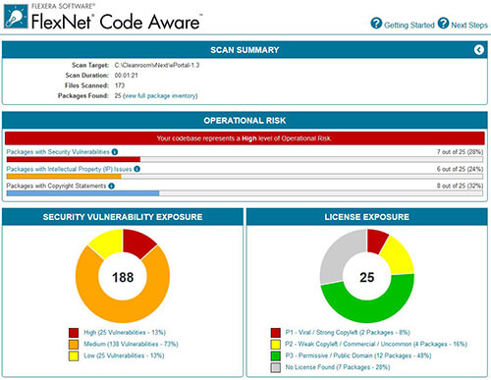Click the blue copyright statements progress bar

coord(82,193)
